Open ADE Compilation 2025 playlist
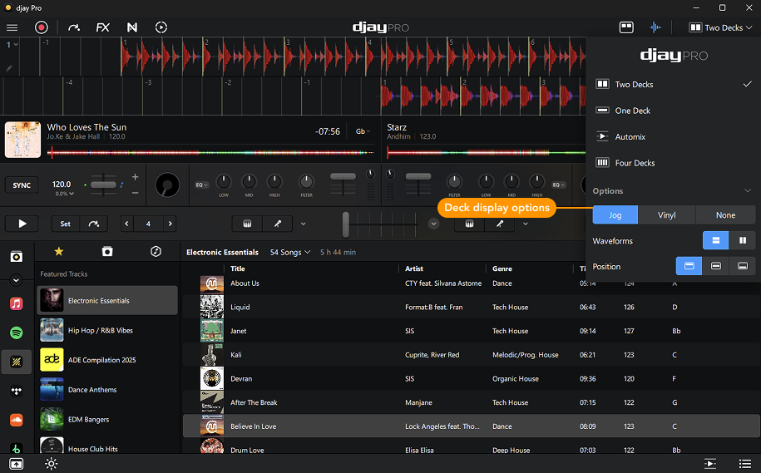761x473 pixels. click(x=107, y=360)
